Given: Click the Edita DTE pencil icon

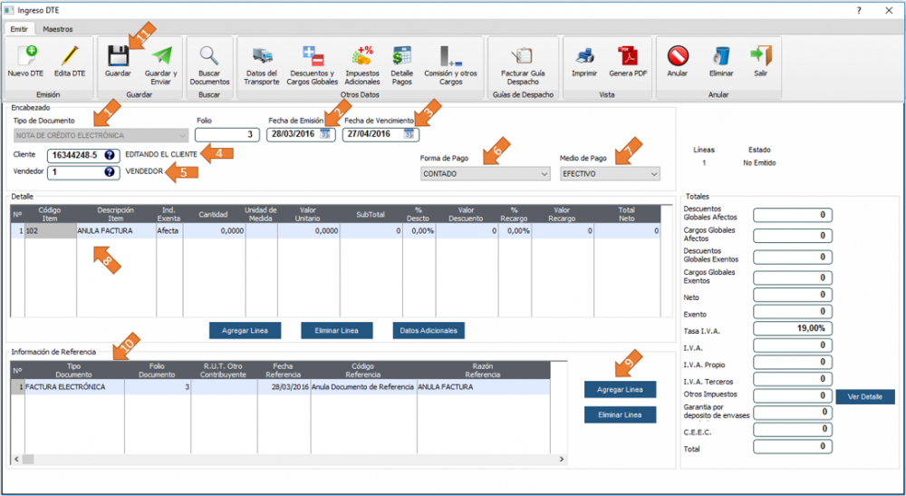Looking at the screenshot, I should click(x=70, y=56).
